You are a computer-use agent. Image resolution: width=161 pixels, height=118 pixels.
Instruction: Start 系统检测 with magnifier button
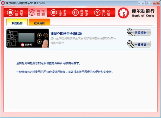pos(139,33)
